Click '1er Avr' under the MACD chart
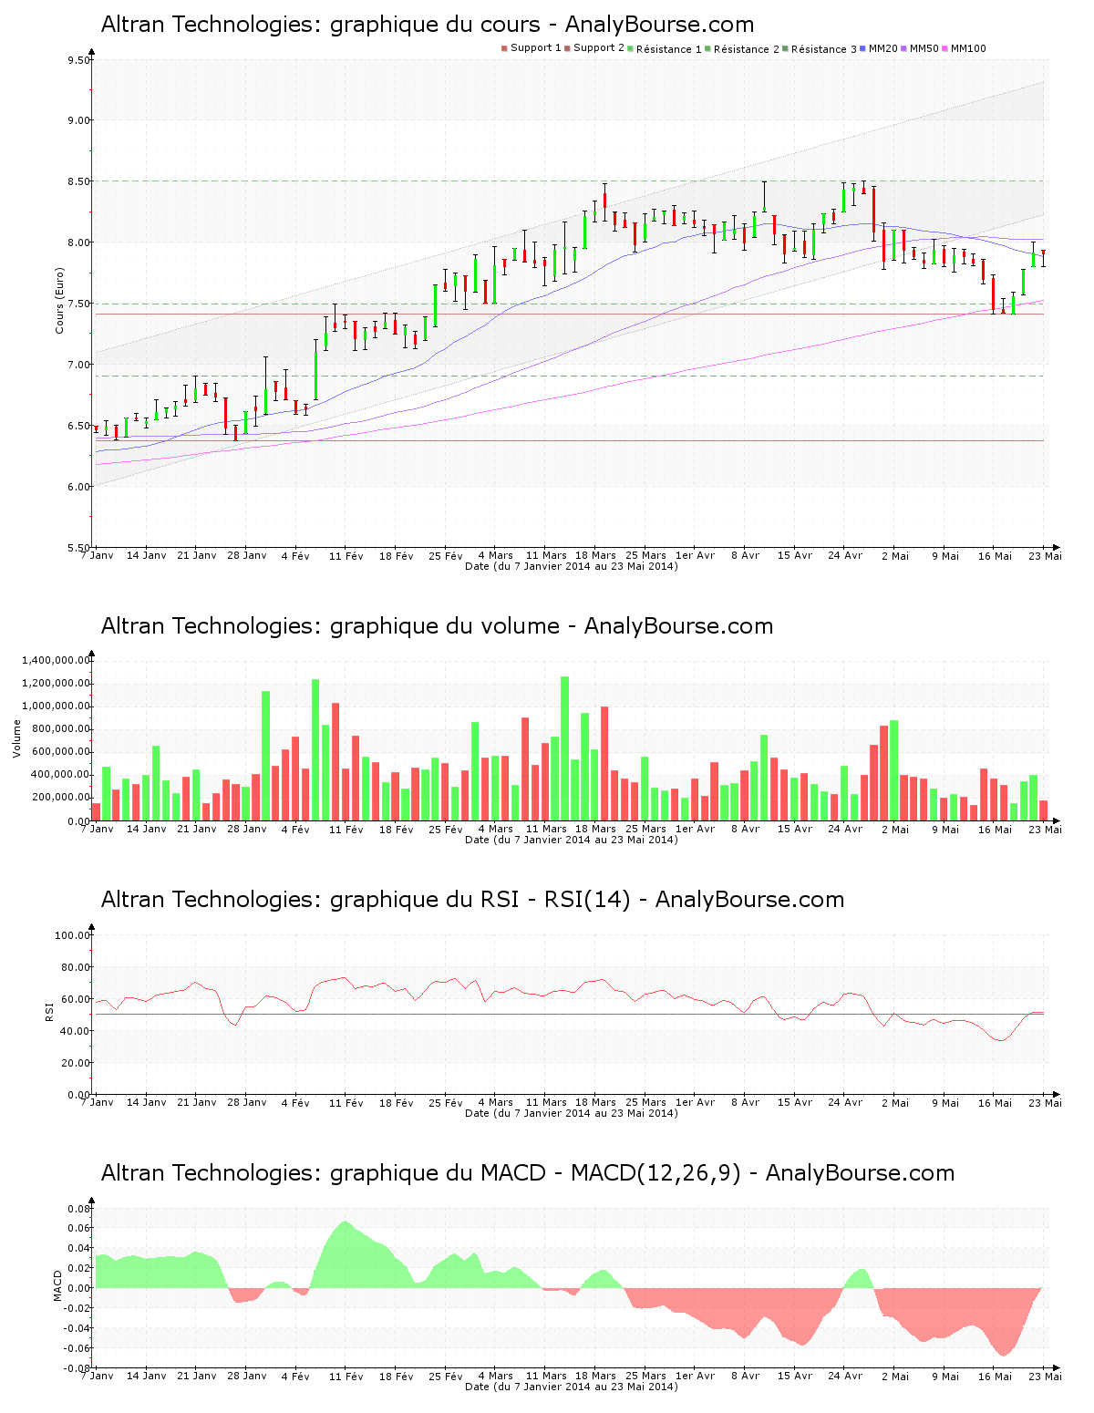The image size is (1094, 1413). click(x=696, y=1376)
